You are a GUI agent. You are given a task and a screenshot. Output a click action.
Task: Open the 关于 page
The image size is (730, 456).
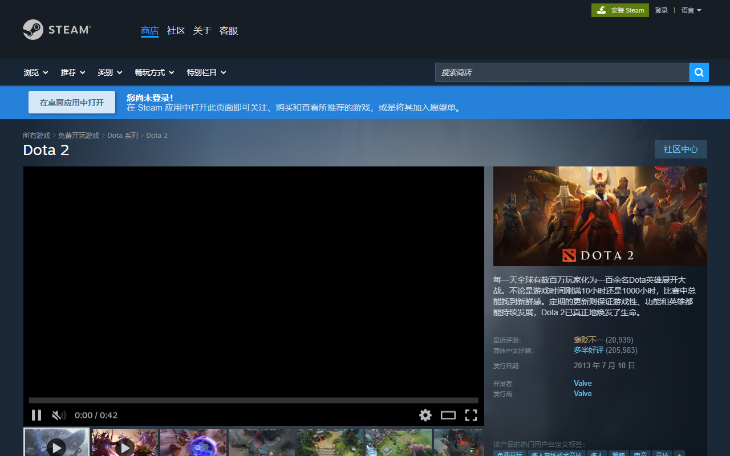pyautogui.click(x=202, y=31)
